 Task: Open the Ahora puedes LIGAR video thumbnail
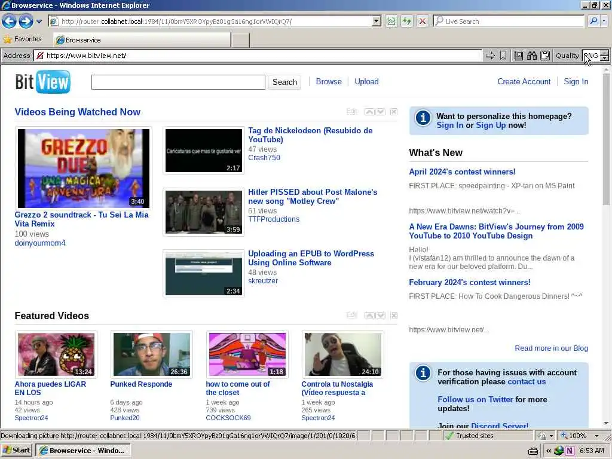point(56,354)
